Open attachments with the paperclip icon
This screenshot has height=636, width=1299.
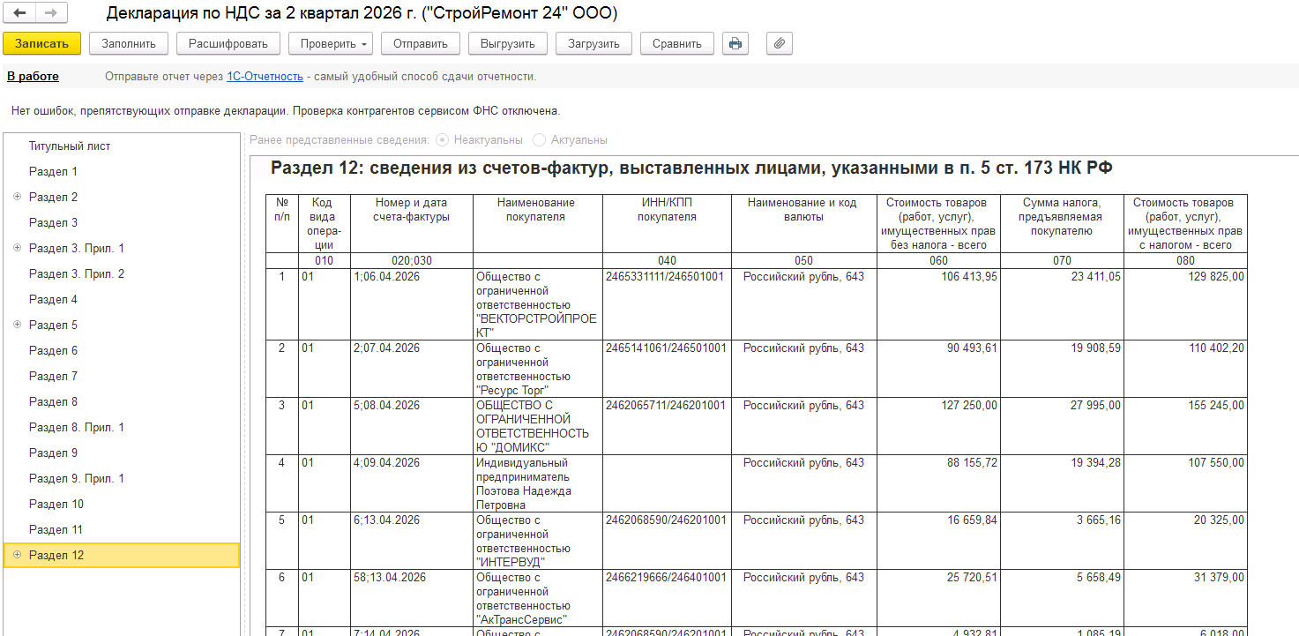coord(779,43)
